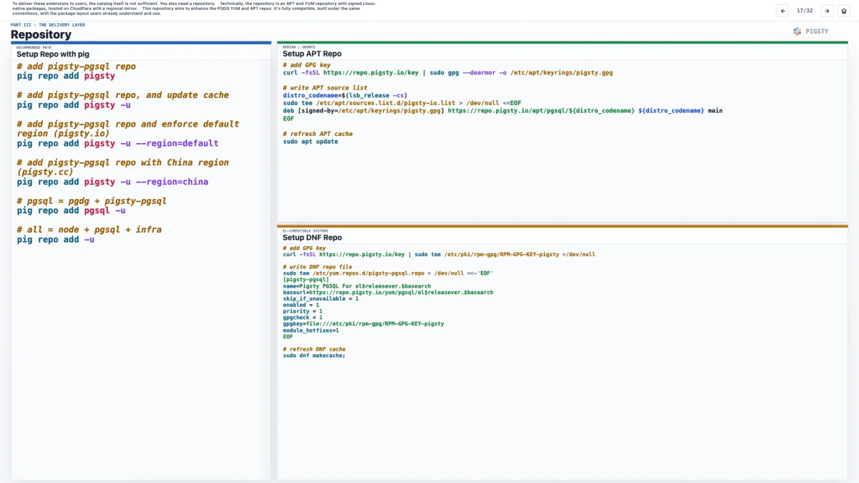Click the 'pig repo add -u' command

(56, 240)
